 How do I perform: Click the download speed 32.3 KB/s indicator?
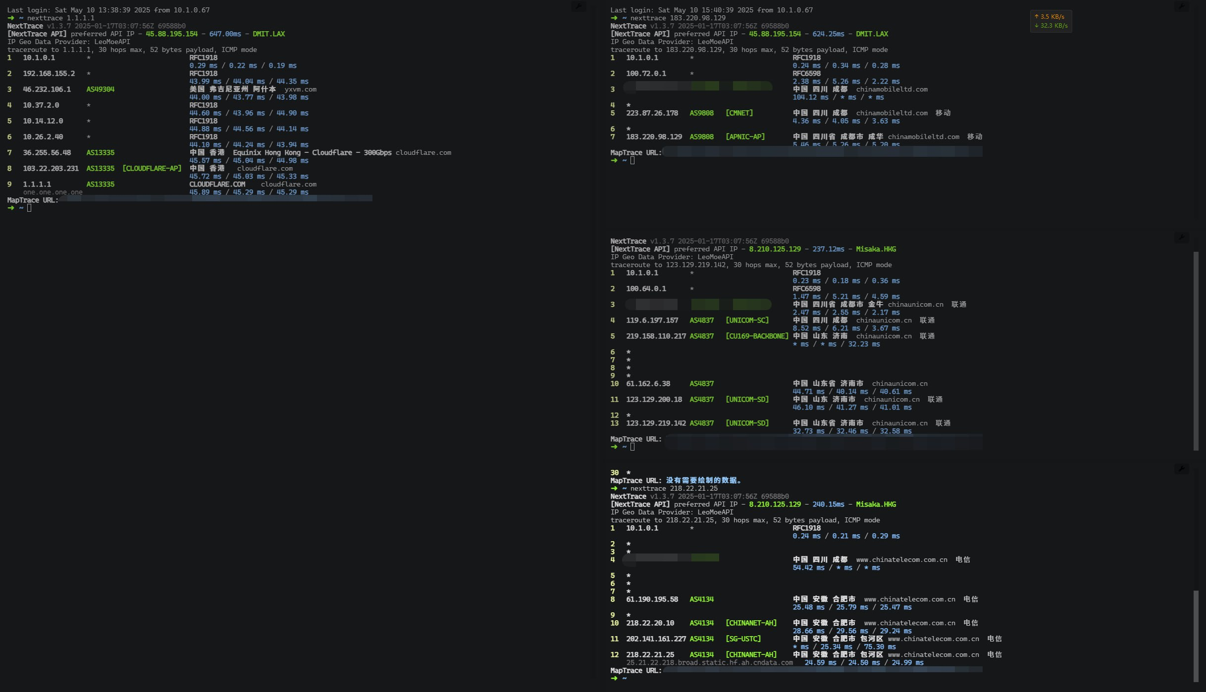[x=1053, y=26]
